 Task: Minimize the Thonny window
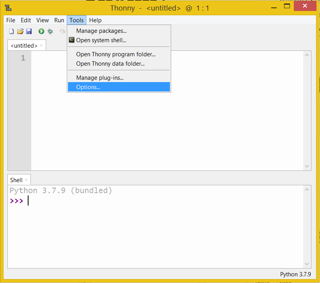coord(274,8)
